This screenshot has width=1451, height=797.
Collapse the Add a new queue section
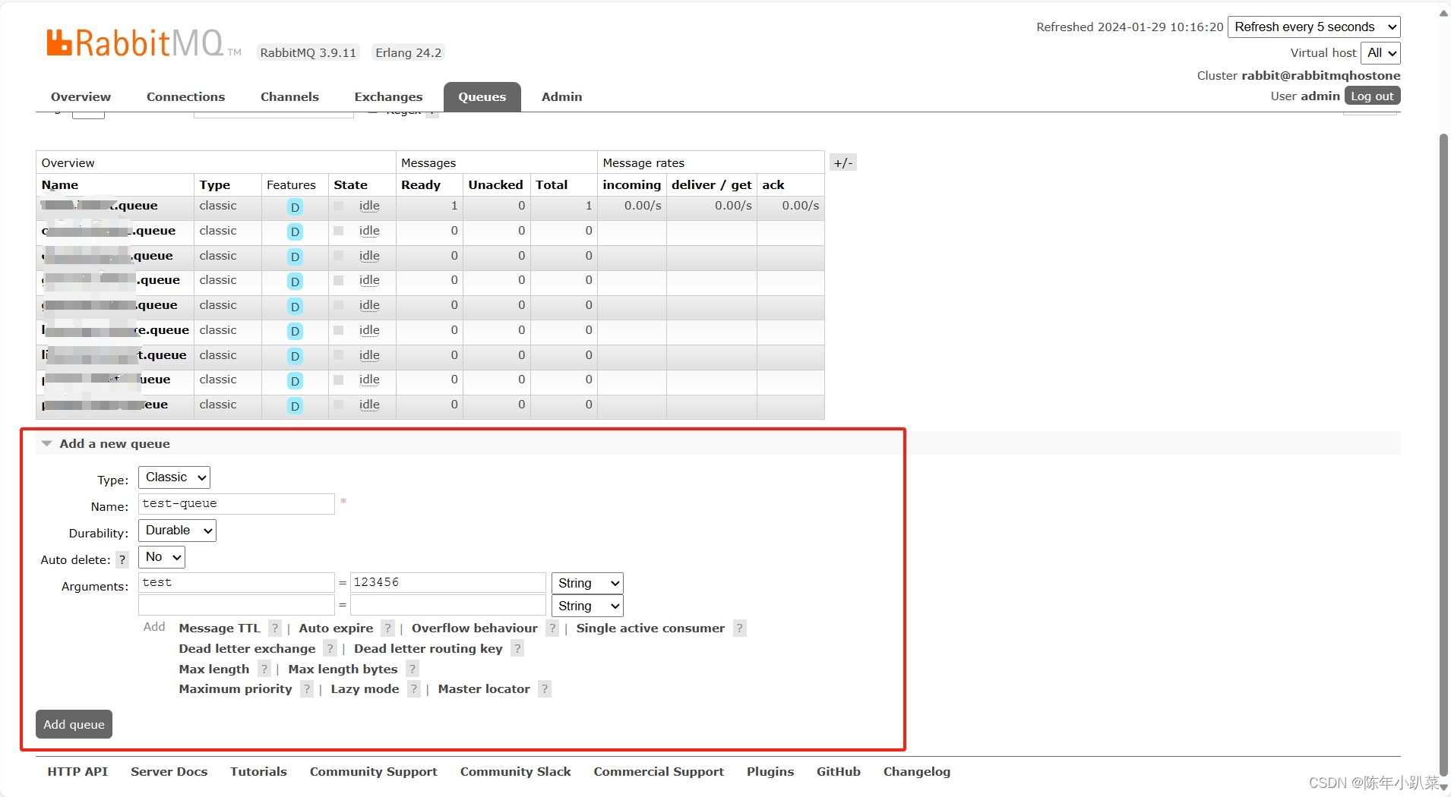(106, 444)
